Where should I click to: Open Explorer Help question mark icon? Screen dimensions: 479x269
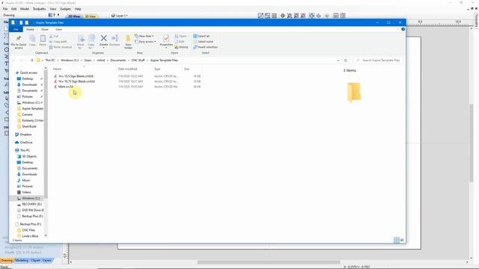(x=403, y=29)
